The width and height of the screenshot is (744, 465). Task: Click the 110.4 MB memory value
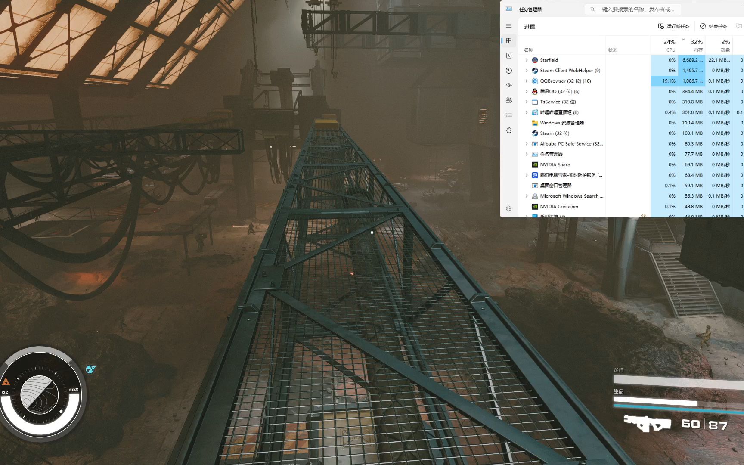coord(692,123)
